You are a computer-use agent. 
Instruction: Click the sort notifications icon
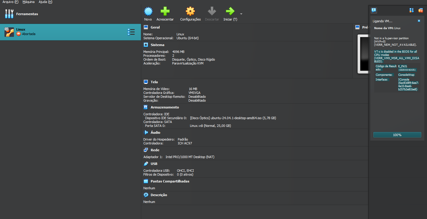[412, 10]
